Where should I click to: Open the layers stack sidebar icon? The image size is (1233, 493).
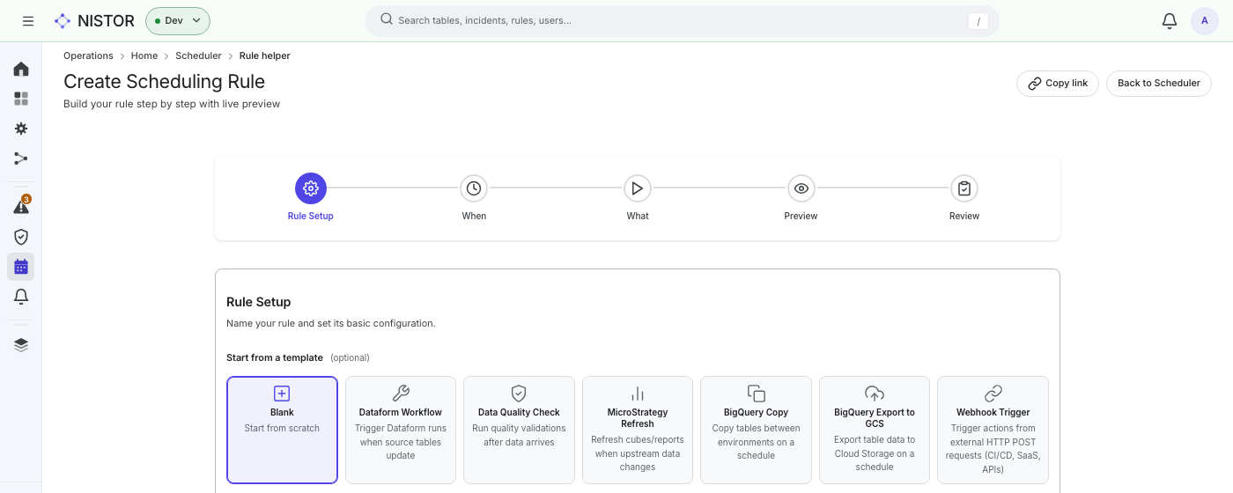tap(21, 345)
